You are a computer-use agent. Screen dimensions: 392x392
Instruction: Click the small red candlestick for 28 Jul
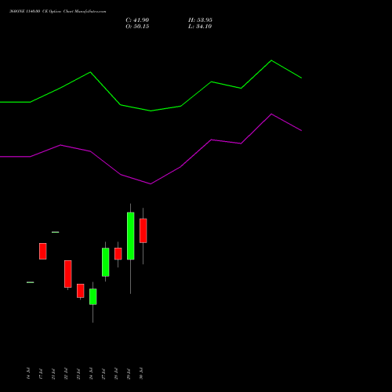[118, 254]
